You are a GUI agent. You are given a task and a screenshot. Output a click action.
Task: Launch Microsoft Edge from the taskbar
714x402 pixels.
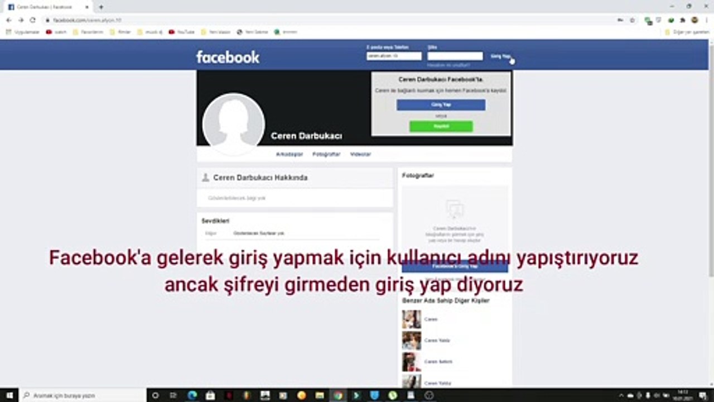click(192, 395)
